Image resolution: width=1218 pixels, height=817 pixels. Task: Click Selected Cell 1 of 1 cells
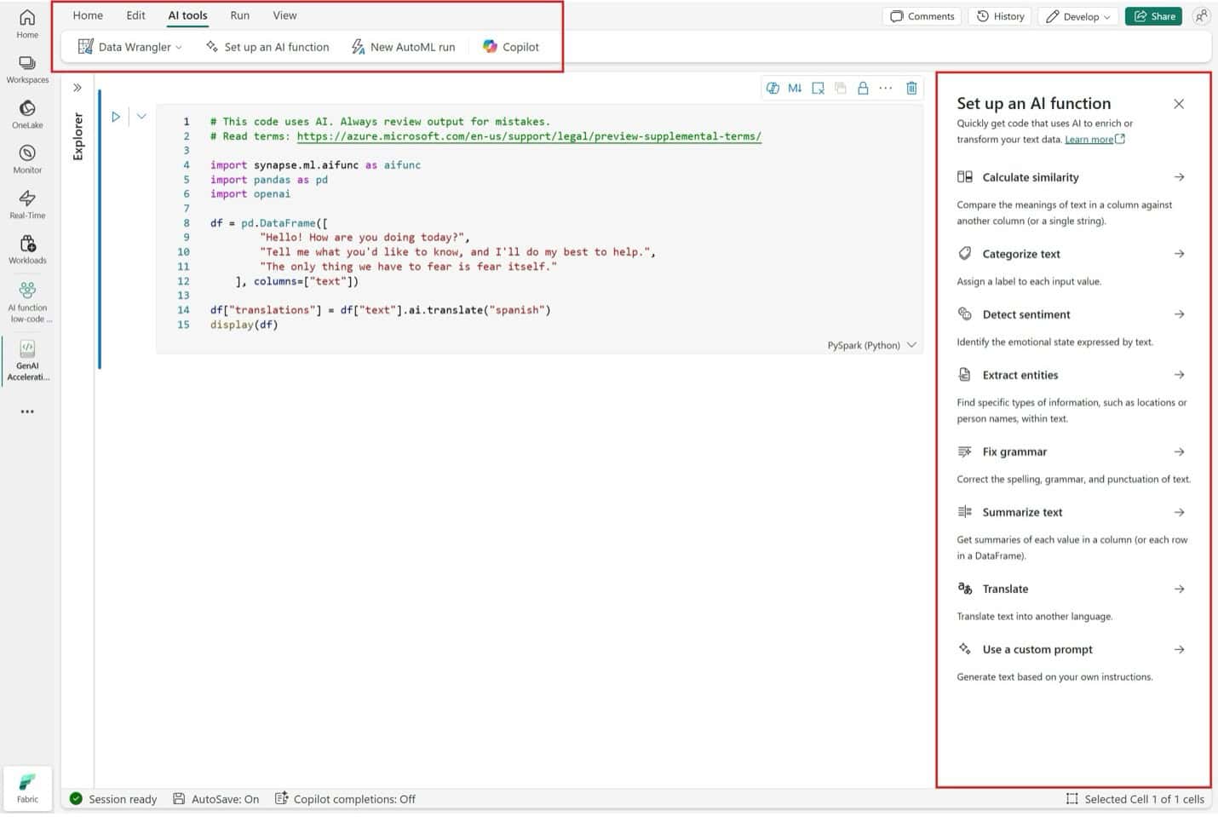1135,799
